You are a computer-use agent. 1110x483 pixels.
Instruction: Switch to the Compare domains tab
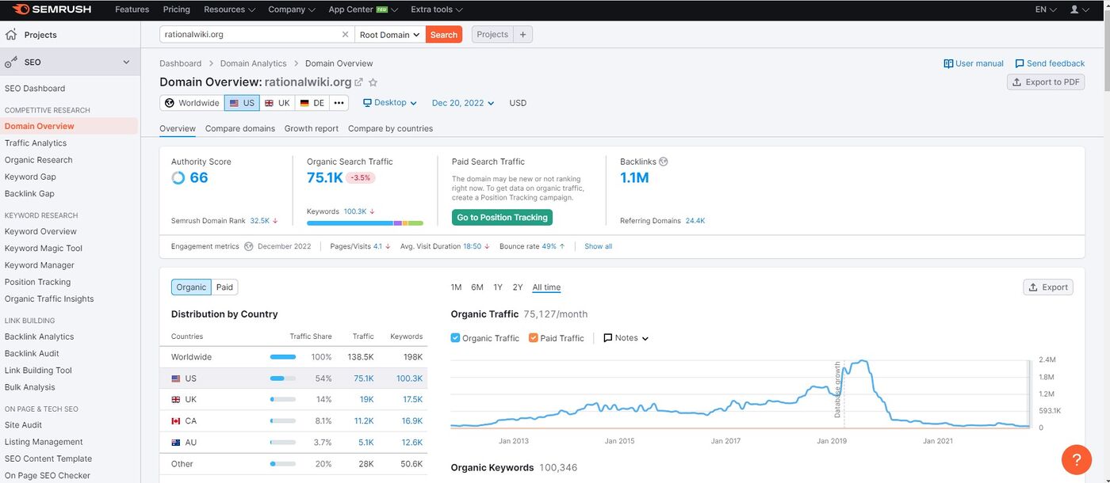pos(239,128)
